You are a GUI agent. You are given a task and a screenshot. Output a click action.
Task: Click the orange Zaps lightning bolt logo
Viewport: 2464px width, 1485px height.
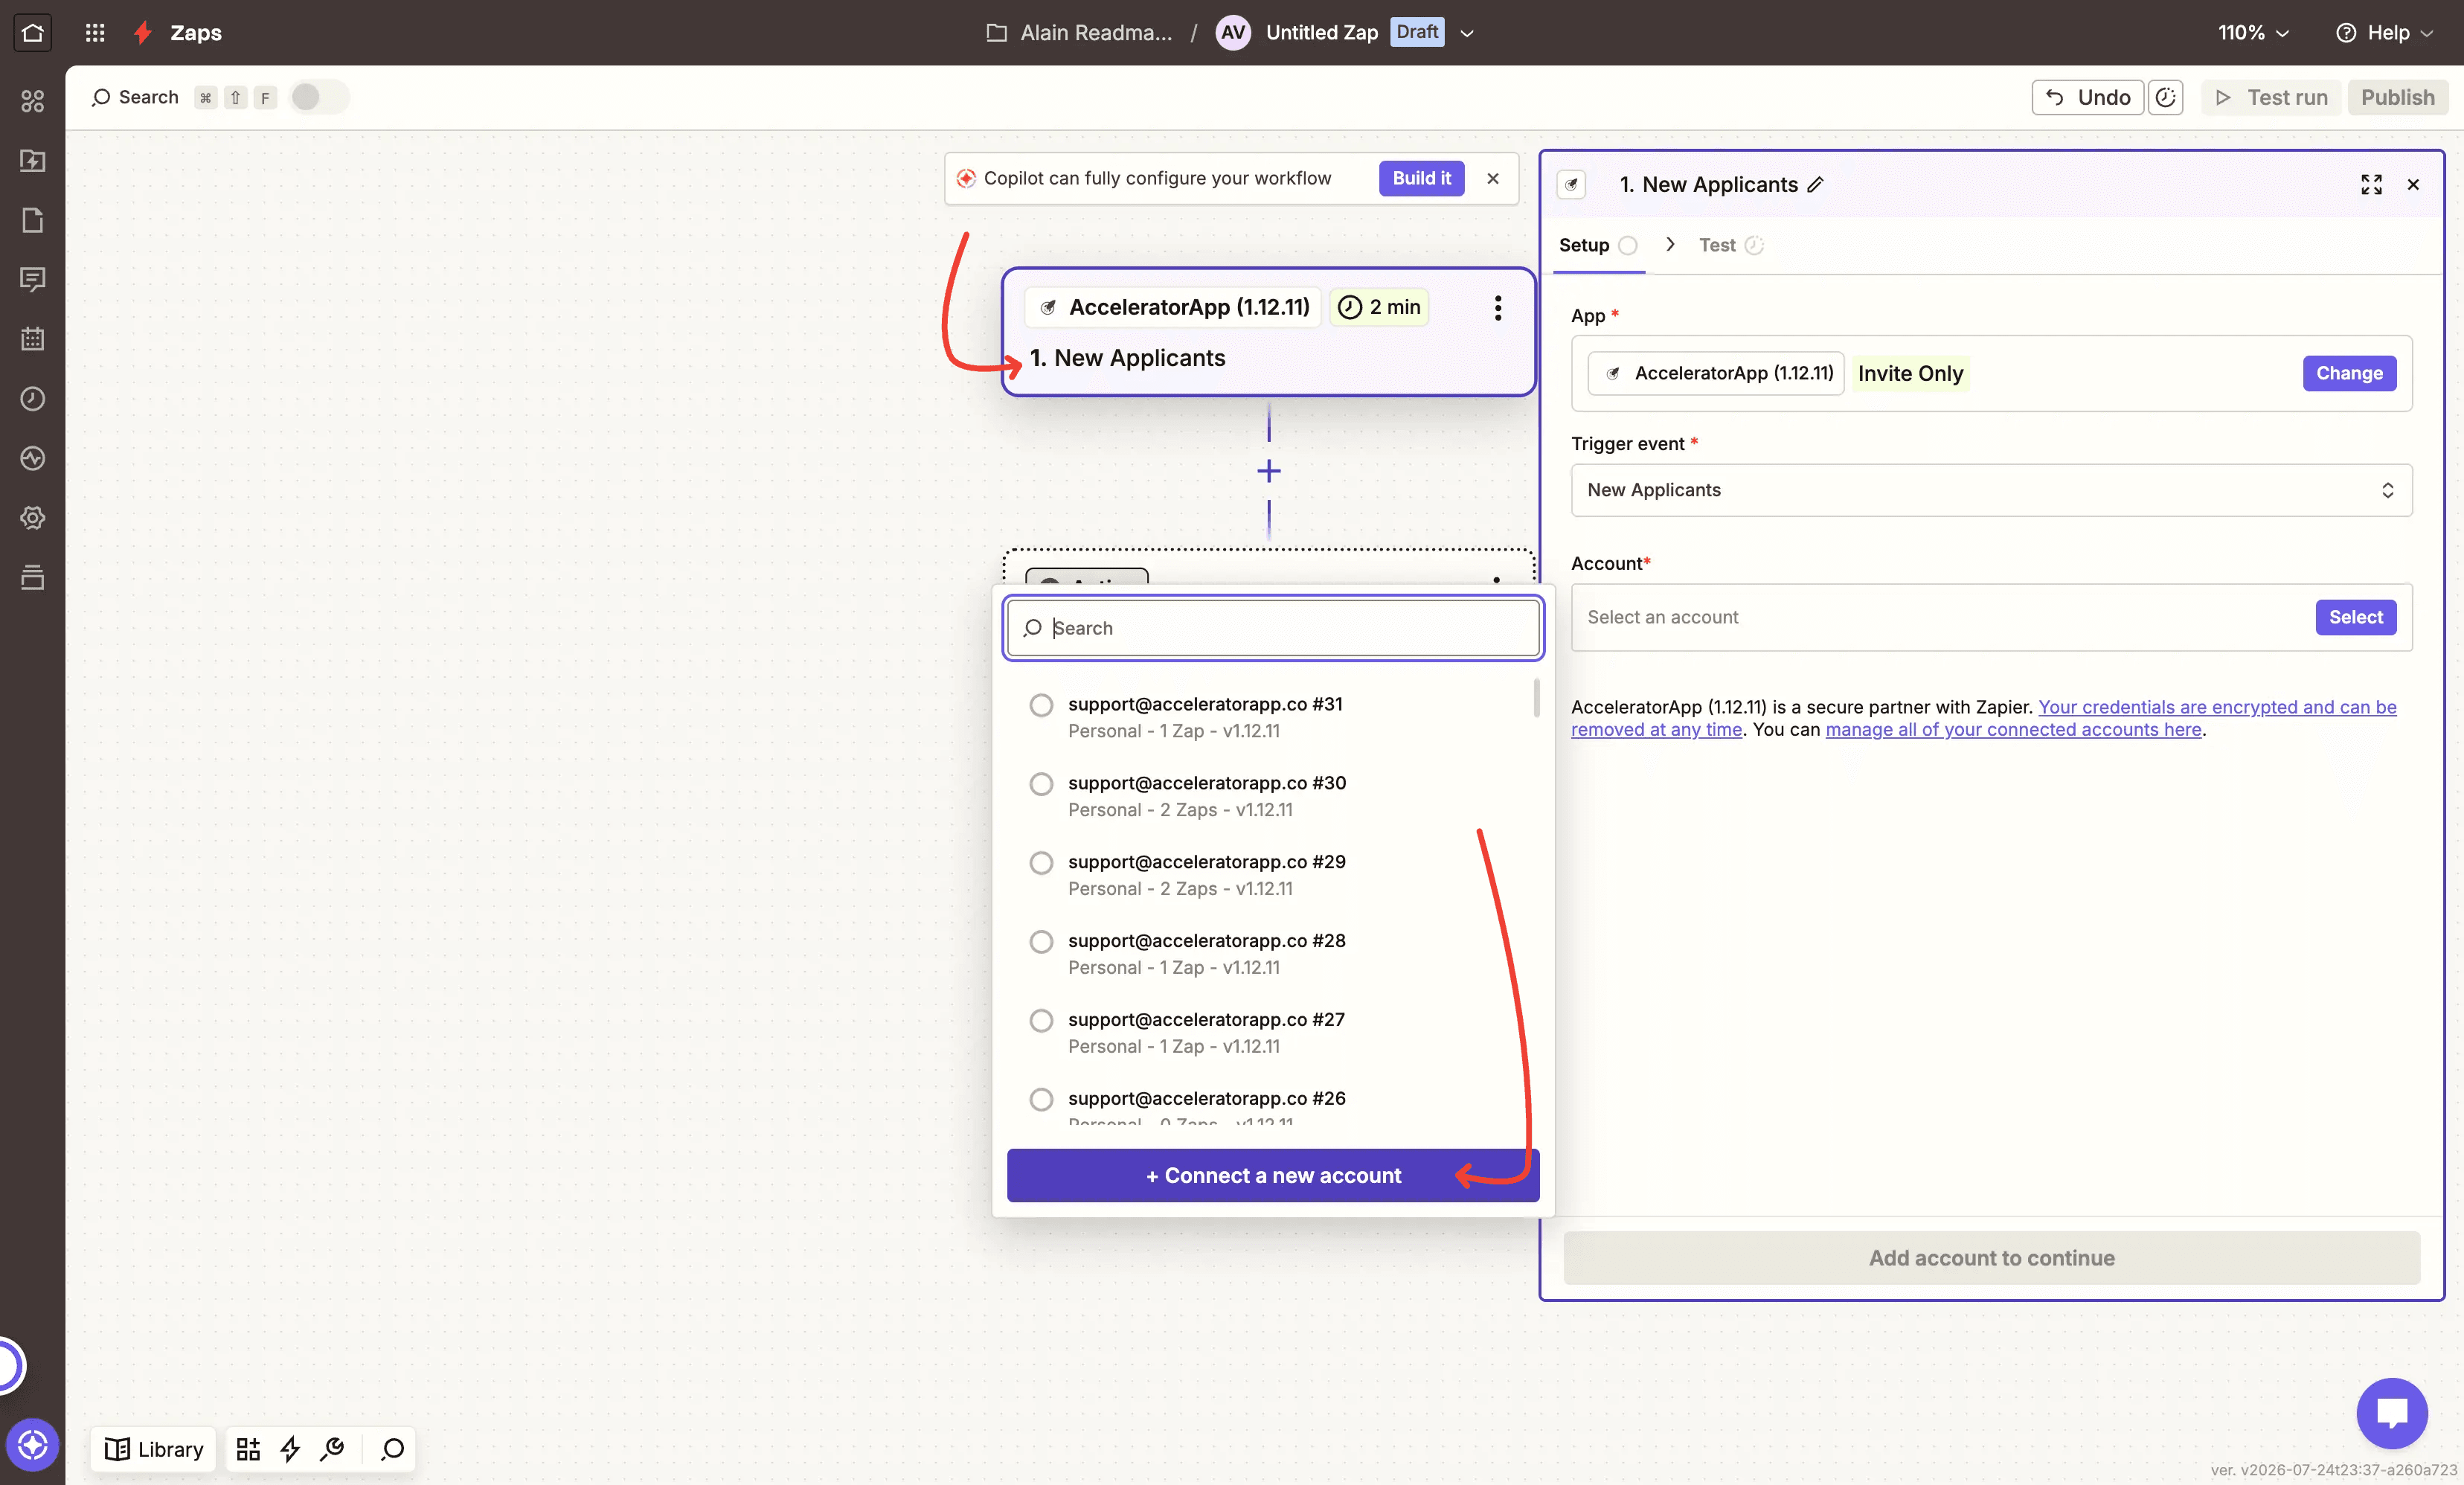pos(143,32)
